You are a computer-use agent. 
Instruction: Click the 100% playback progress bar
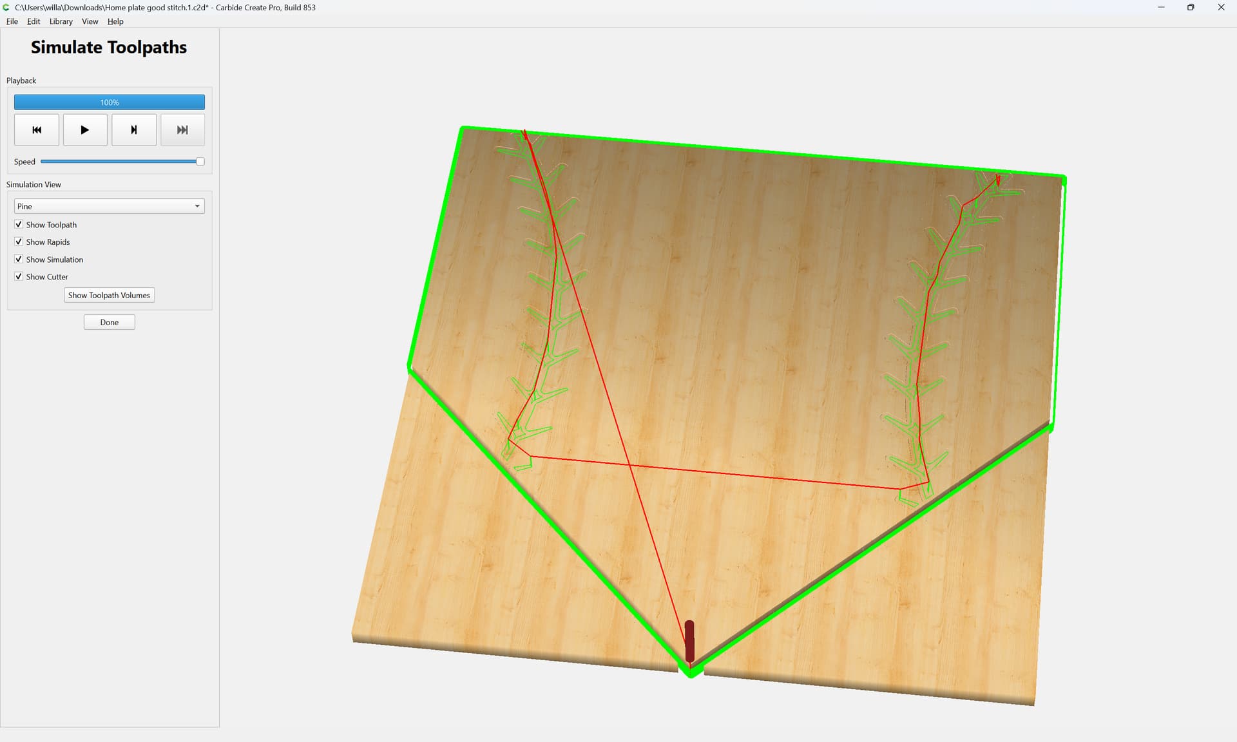pyautogui.click(x=110, y=102)
